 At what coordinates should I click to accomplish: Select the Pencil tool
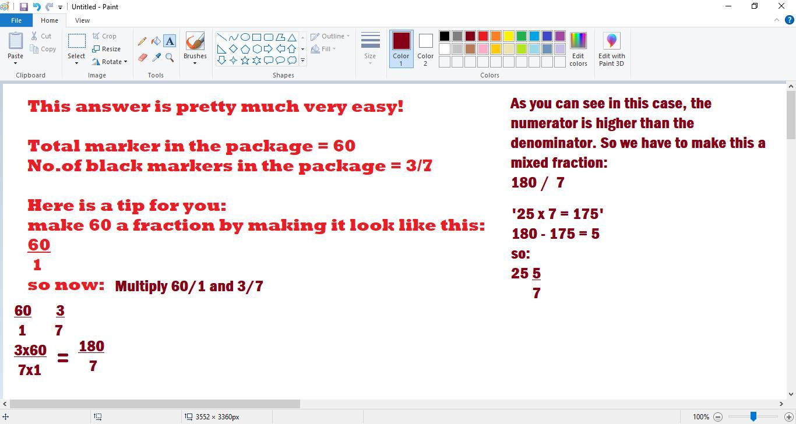click(142, 41)
